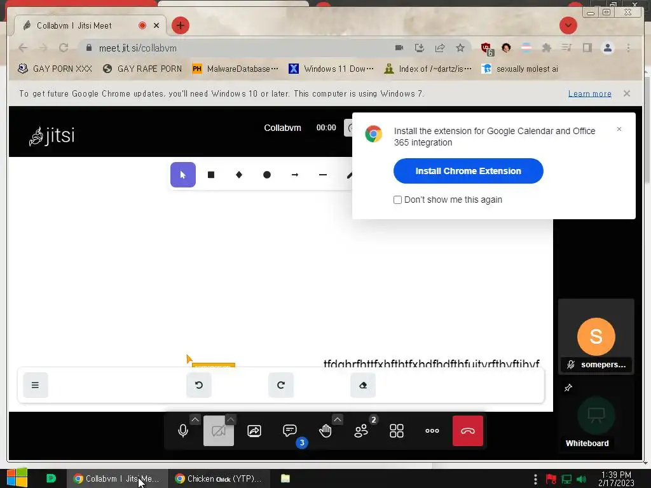Open the chat with 3 unread messages
Image resolution: width=651 pixels, height=488 pixels.
pyautogui.click(x=290, y=431)
